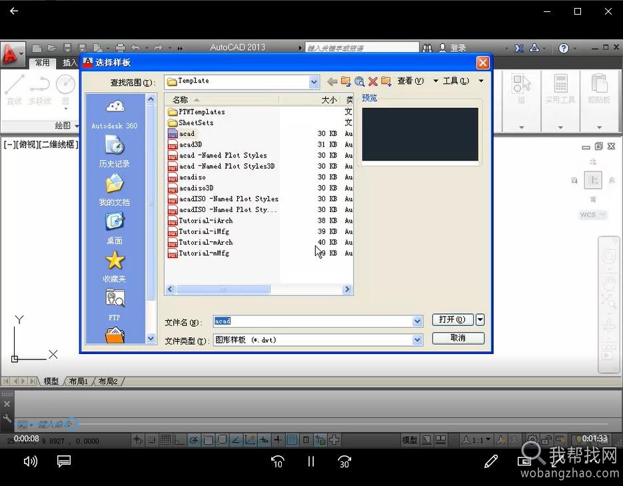623x486 pixels.
Task: Select the Autodesk 360 cloud place
Action: (x=115, y=115)
